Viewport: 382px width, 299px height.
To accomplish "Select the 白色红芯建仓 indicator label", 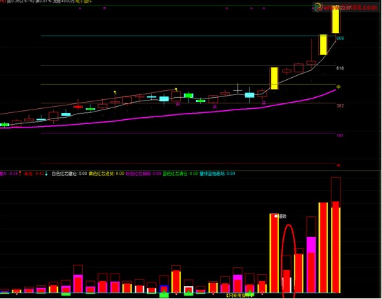I will (x=64, y=174).
